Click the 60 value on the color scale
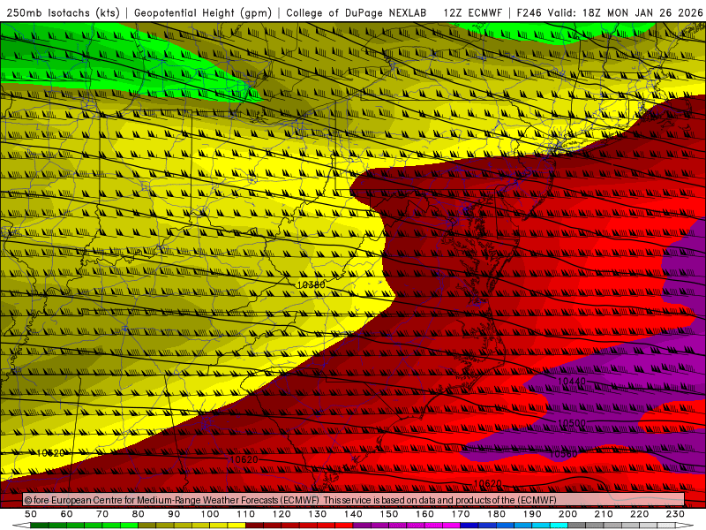 [66, 514]
